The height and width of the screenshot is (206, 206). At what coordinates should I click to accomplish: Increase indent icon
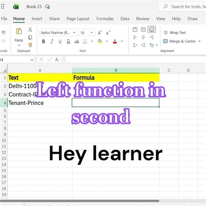[x=143, y=45]
